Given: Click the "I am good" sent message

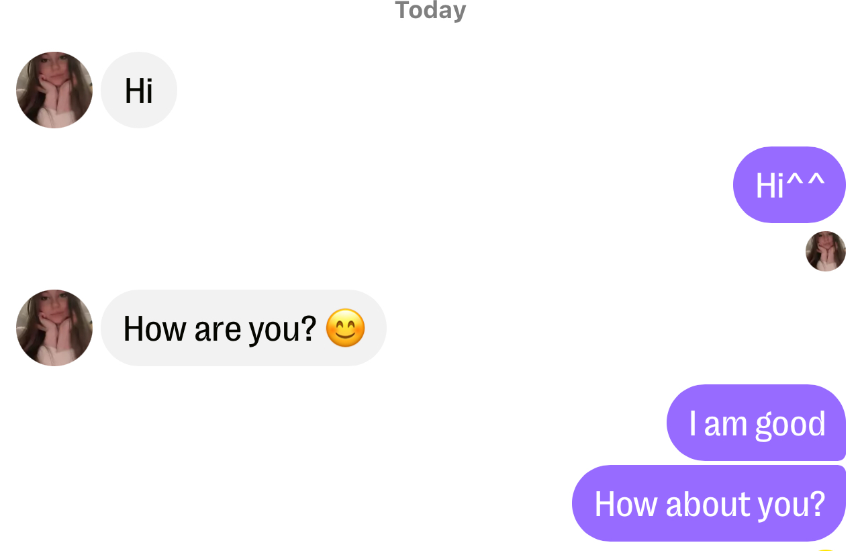Looking at the screenshot, I should (756, 423).
